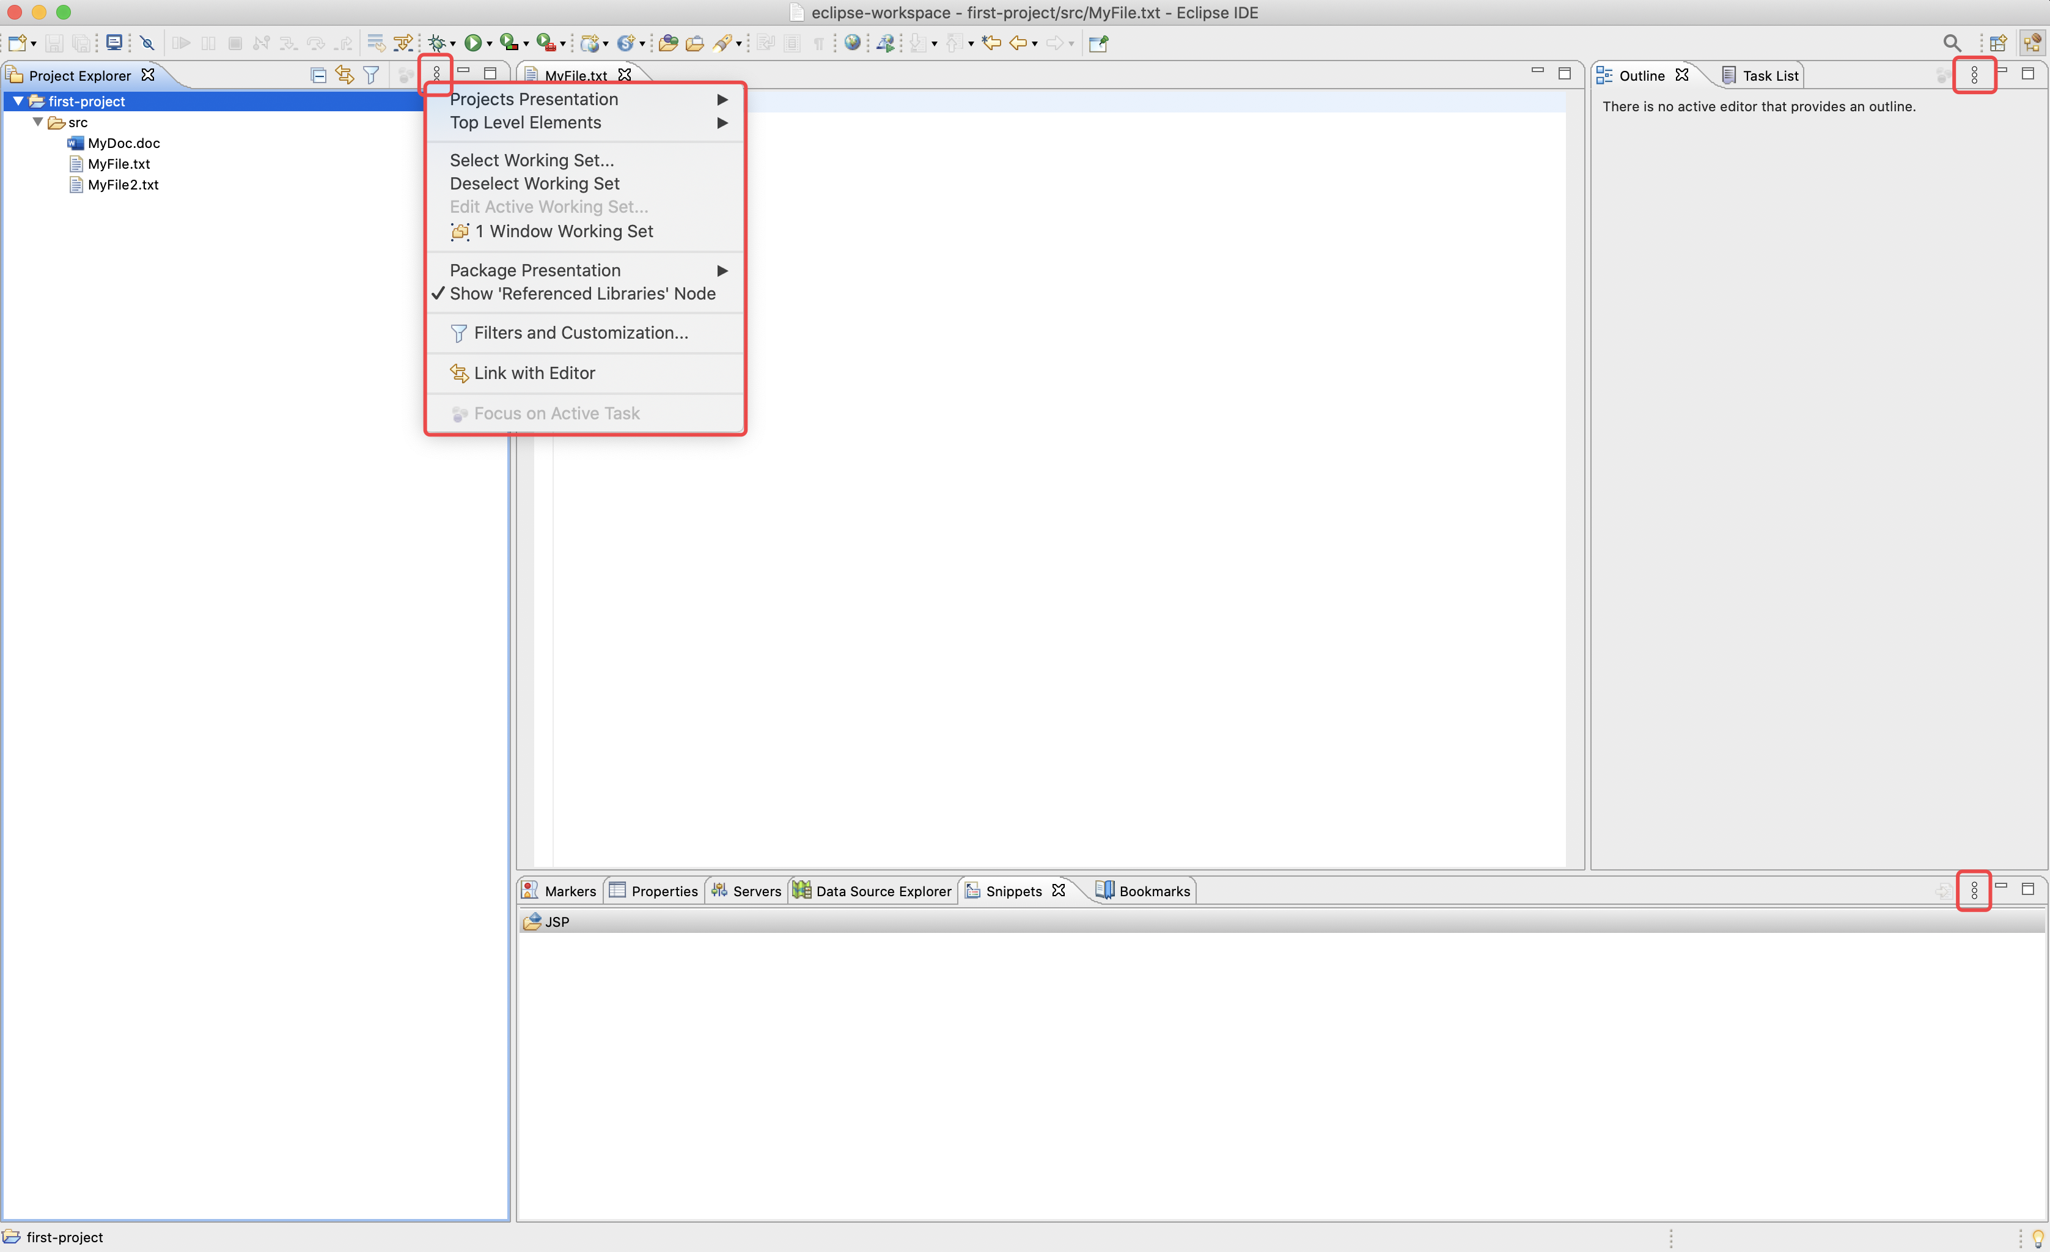Open Web Browser globe icon
Image resolution: width=2050 pixels, height=1252 pixels.
tap(852, 42)
